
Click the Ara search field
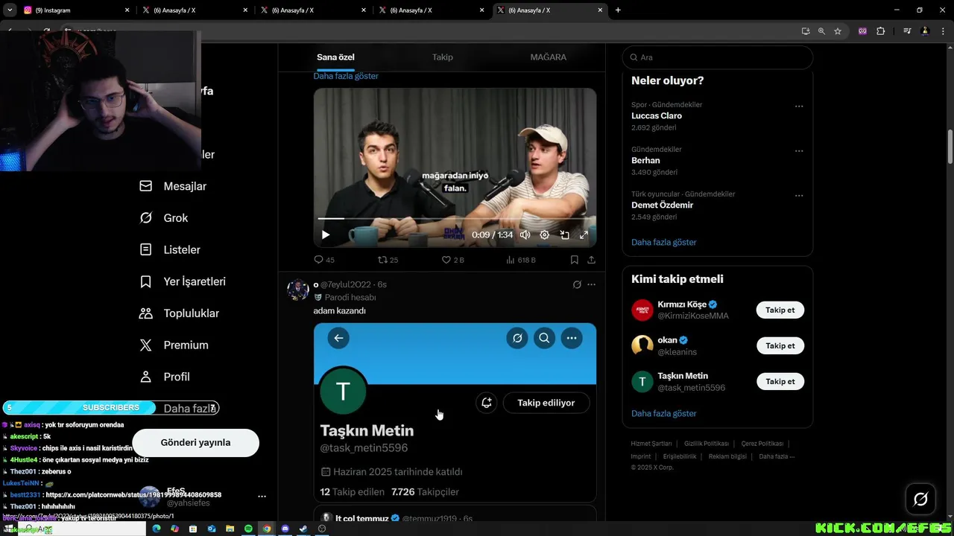pos(717,57)
